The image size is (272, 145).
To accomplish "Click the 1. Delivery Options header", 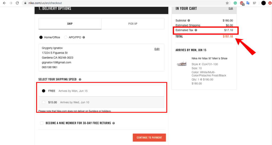I will [55, 8].
